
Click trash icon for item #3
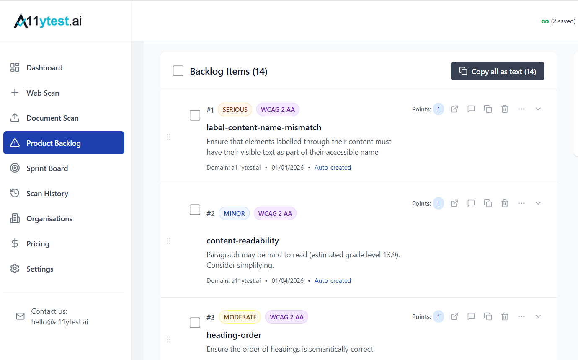[x=505, y=316]
